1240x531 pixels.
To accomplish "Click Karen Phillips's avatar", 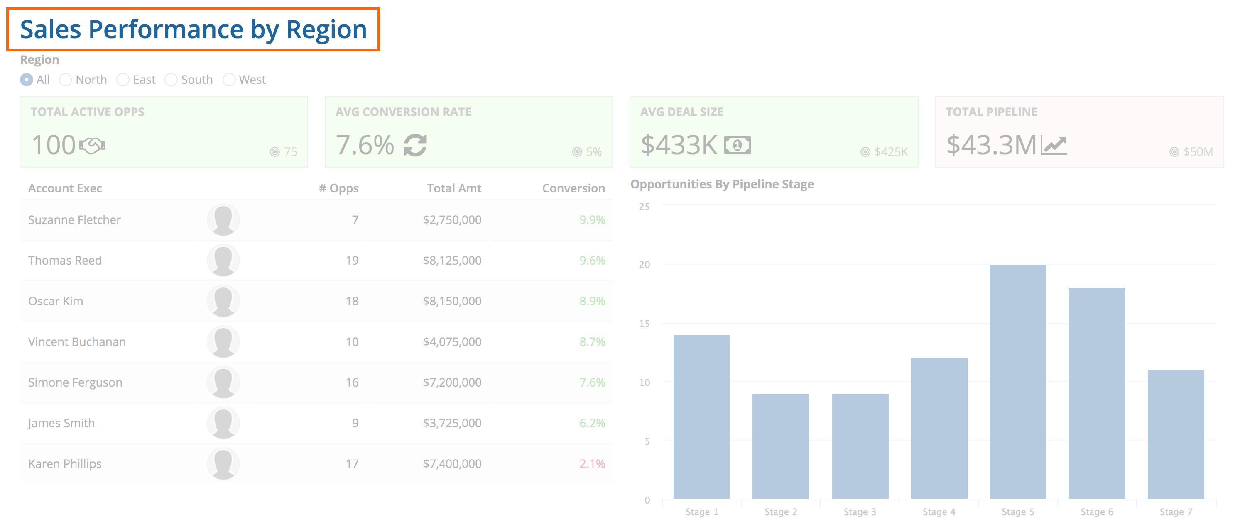I will 223,464.
